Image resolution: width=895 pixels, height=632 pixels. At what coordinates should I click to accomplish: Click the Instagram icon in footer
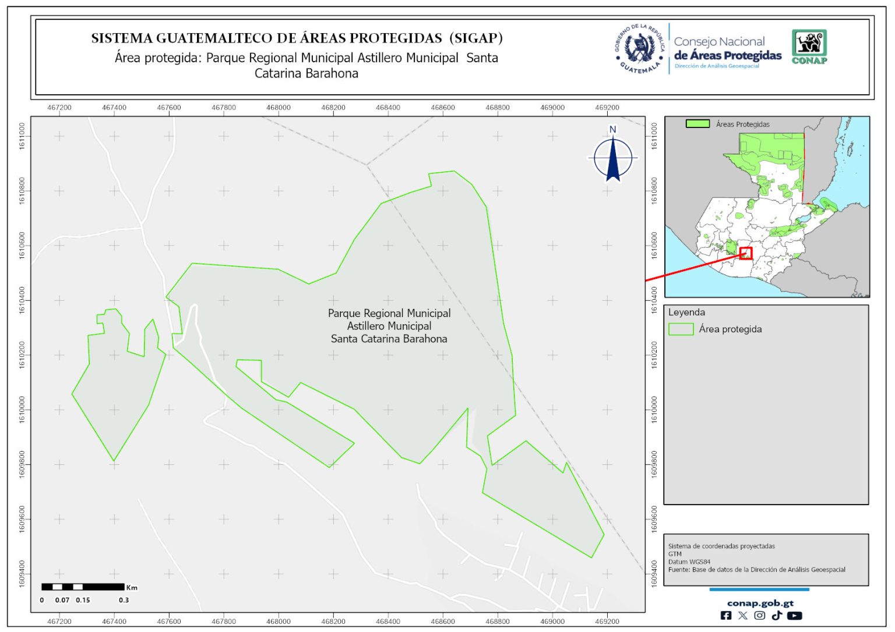tap(760, 616)
